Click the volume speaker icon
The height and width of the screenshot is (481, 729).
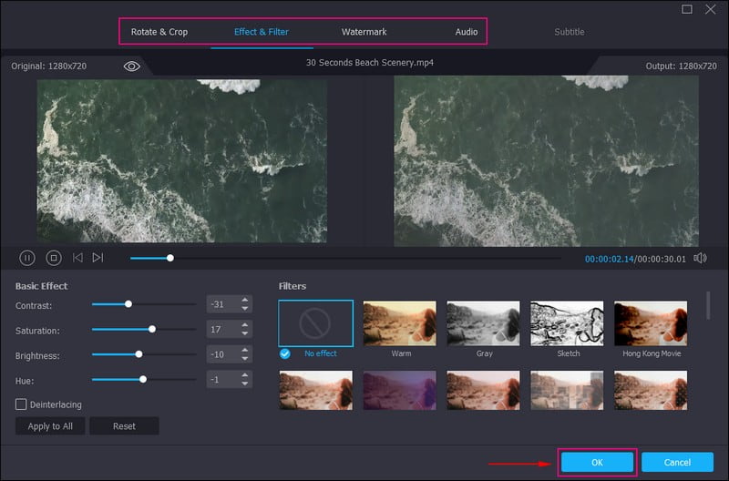point(700,258)
